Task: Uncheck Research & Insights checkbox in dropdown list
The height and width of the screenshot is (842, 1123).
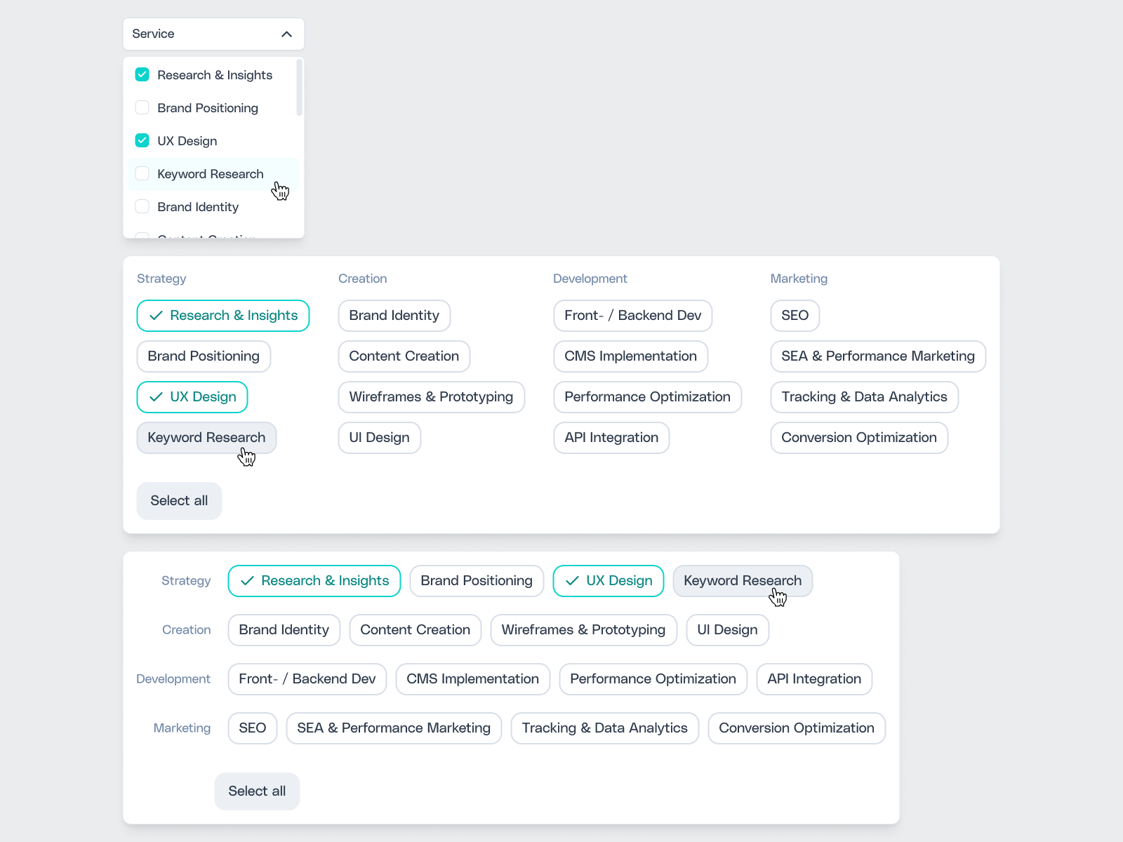Action: point(142,74)
